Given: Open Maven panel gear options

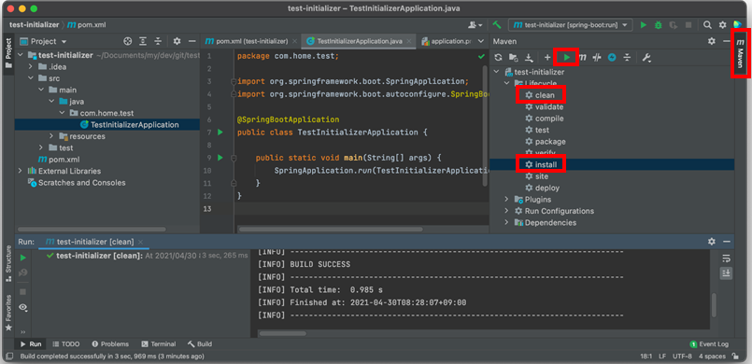Looking at the screenshot, I should tap(712, 41).
